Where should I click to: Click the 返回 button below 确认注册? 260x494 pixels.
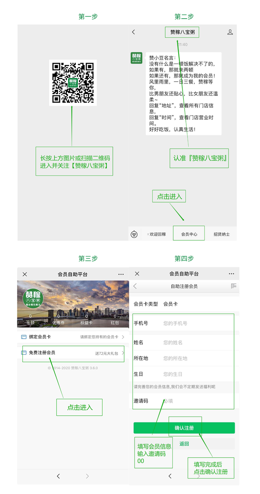click(x=184, y=444)
